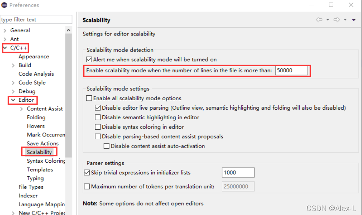Click the forward navigation arrow icon
Image resolution: width=362 pixels, height=215 pixels.
coord(336,20)
